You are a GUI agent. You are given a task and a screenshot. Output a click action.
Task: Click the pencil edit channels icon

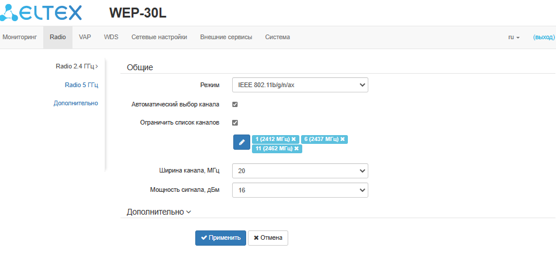pyautogui.click(x=241, y=142)
